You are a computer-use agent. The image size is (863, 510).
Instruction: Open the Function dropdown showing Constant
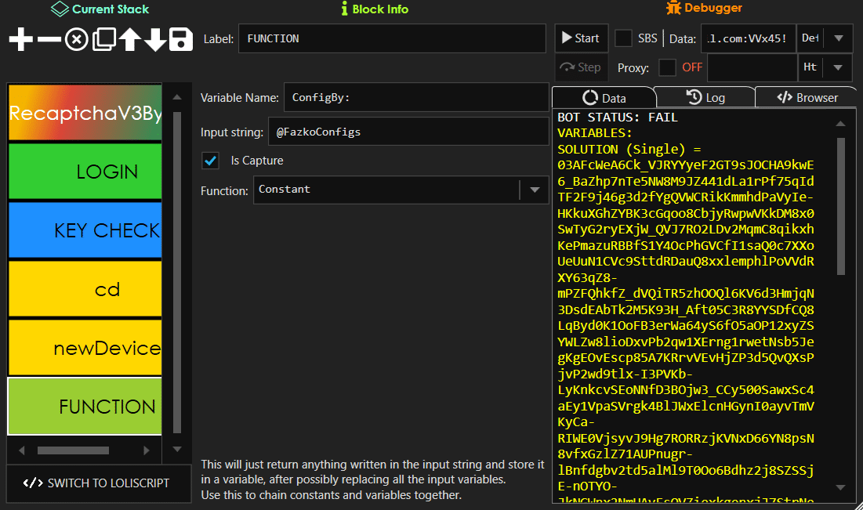pos(535,190)
